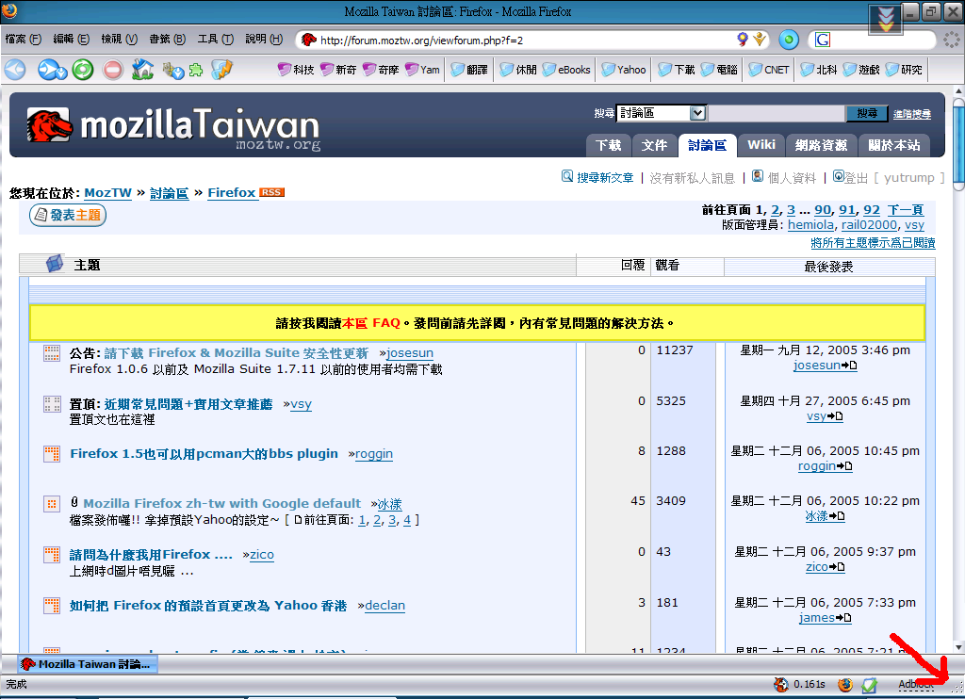Click the Firefox icon in status bar
The width and height of the screenshot is (965, 699).
coord(845,685)
